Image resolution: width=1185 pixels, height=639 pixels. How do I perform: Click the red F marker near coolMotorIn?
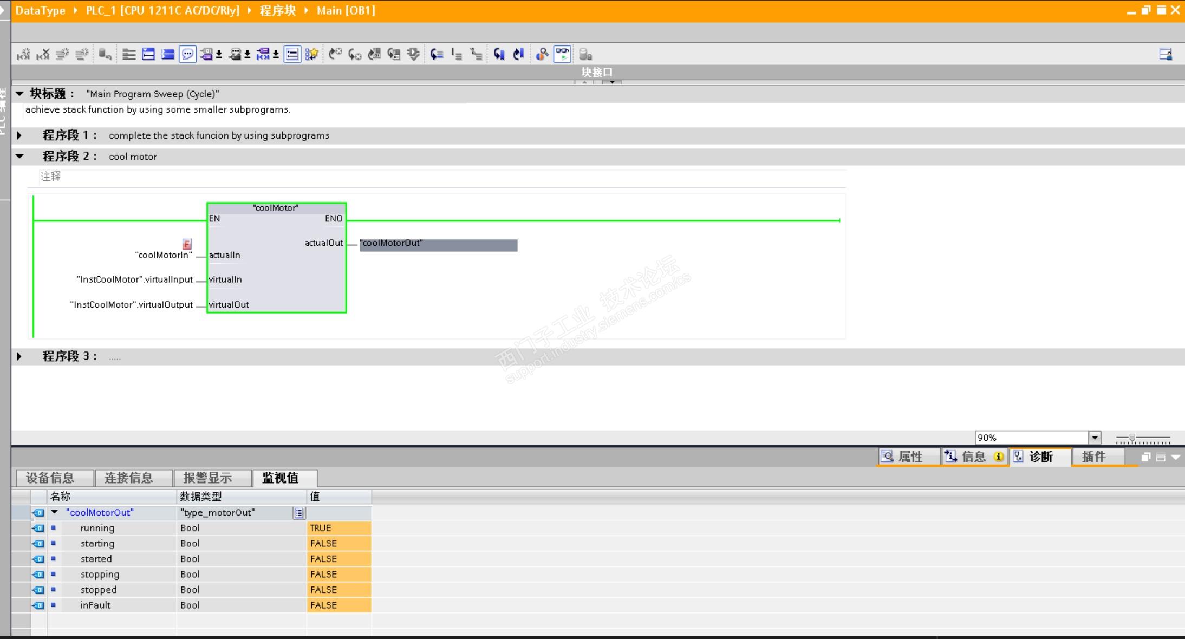click(x=187, y=244)
